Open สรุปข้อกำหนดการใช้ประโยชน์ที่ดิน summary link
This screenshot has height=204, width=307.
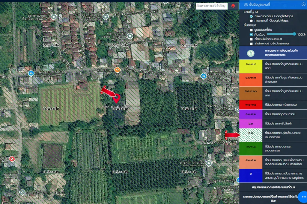coord(272,187)
